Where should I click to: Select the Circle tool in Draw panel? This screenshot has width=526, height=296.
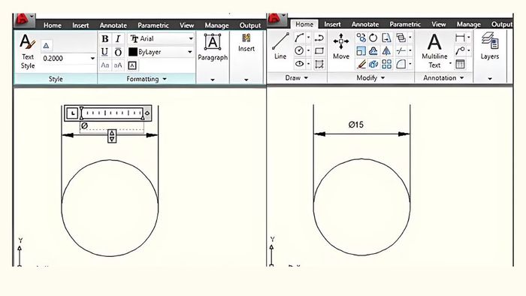[299, 50]
